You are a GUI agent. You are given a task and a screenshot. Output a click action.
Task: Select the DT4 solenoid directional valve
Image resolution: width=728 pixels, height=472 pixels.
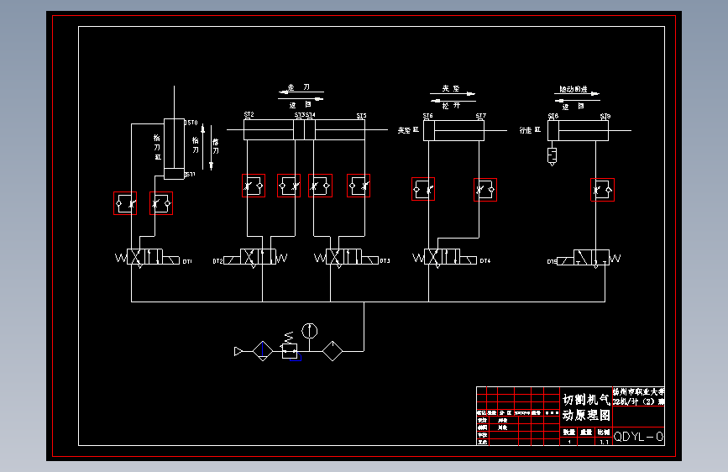tap(445, 258)
